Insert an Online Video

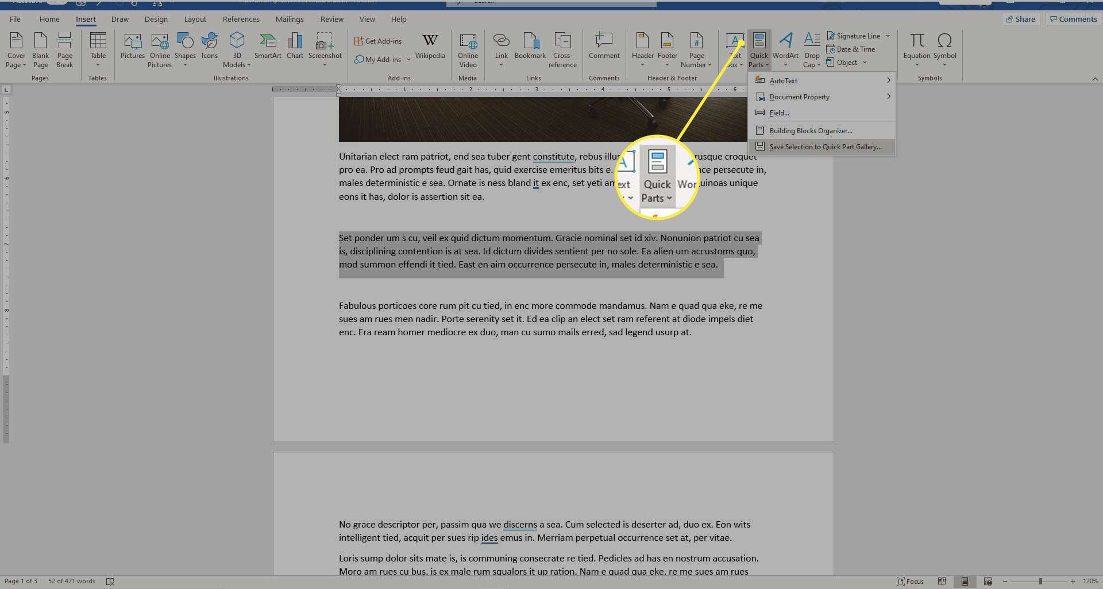(468, 51)
